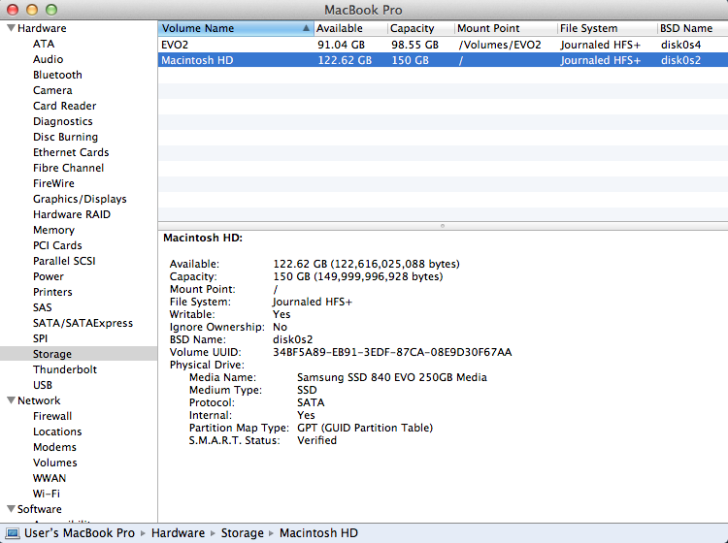This screenshot has width=728, height=543.
Task: Select the EVO2 volume row
Action: pos(443,45)
